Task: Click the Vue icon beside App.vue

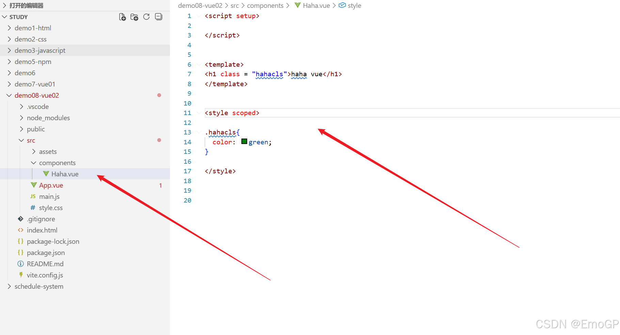Action: [x=34, y=185]
